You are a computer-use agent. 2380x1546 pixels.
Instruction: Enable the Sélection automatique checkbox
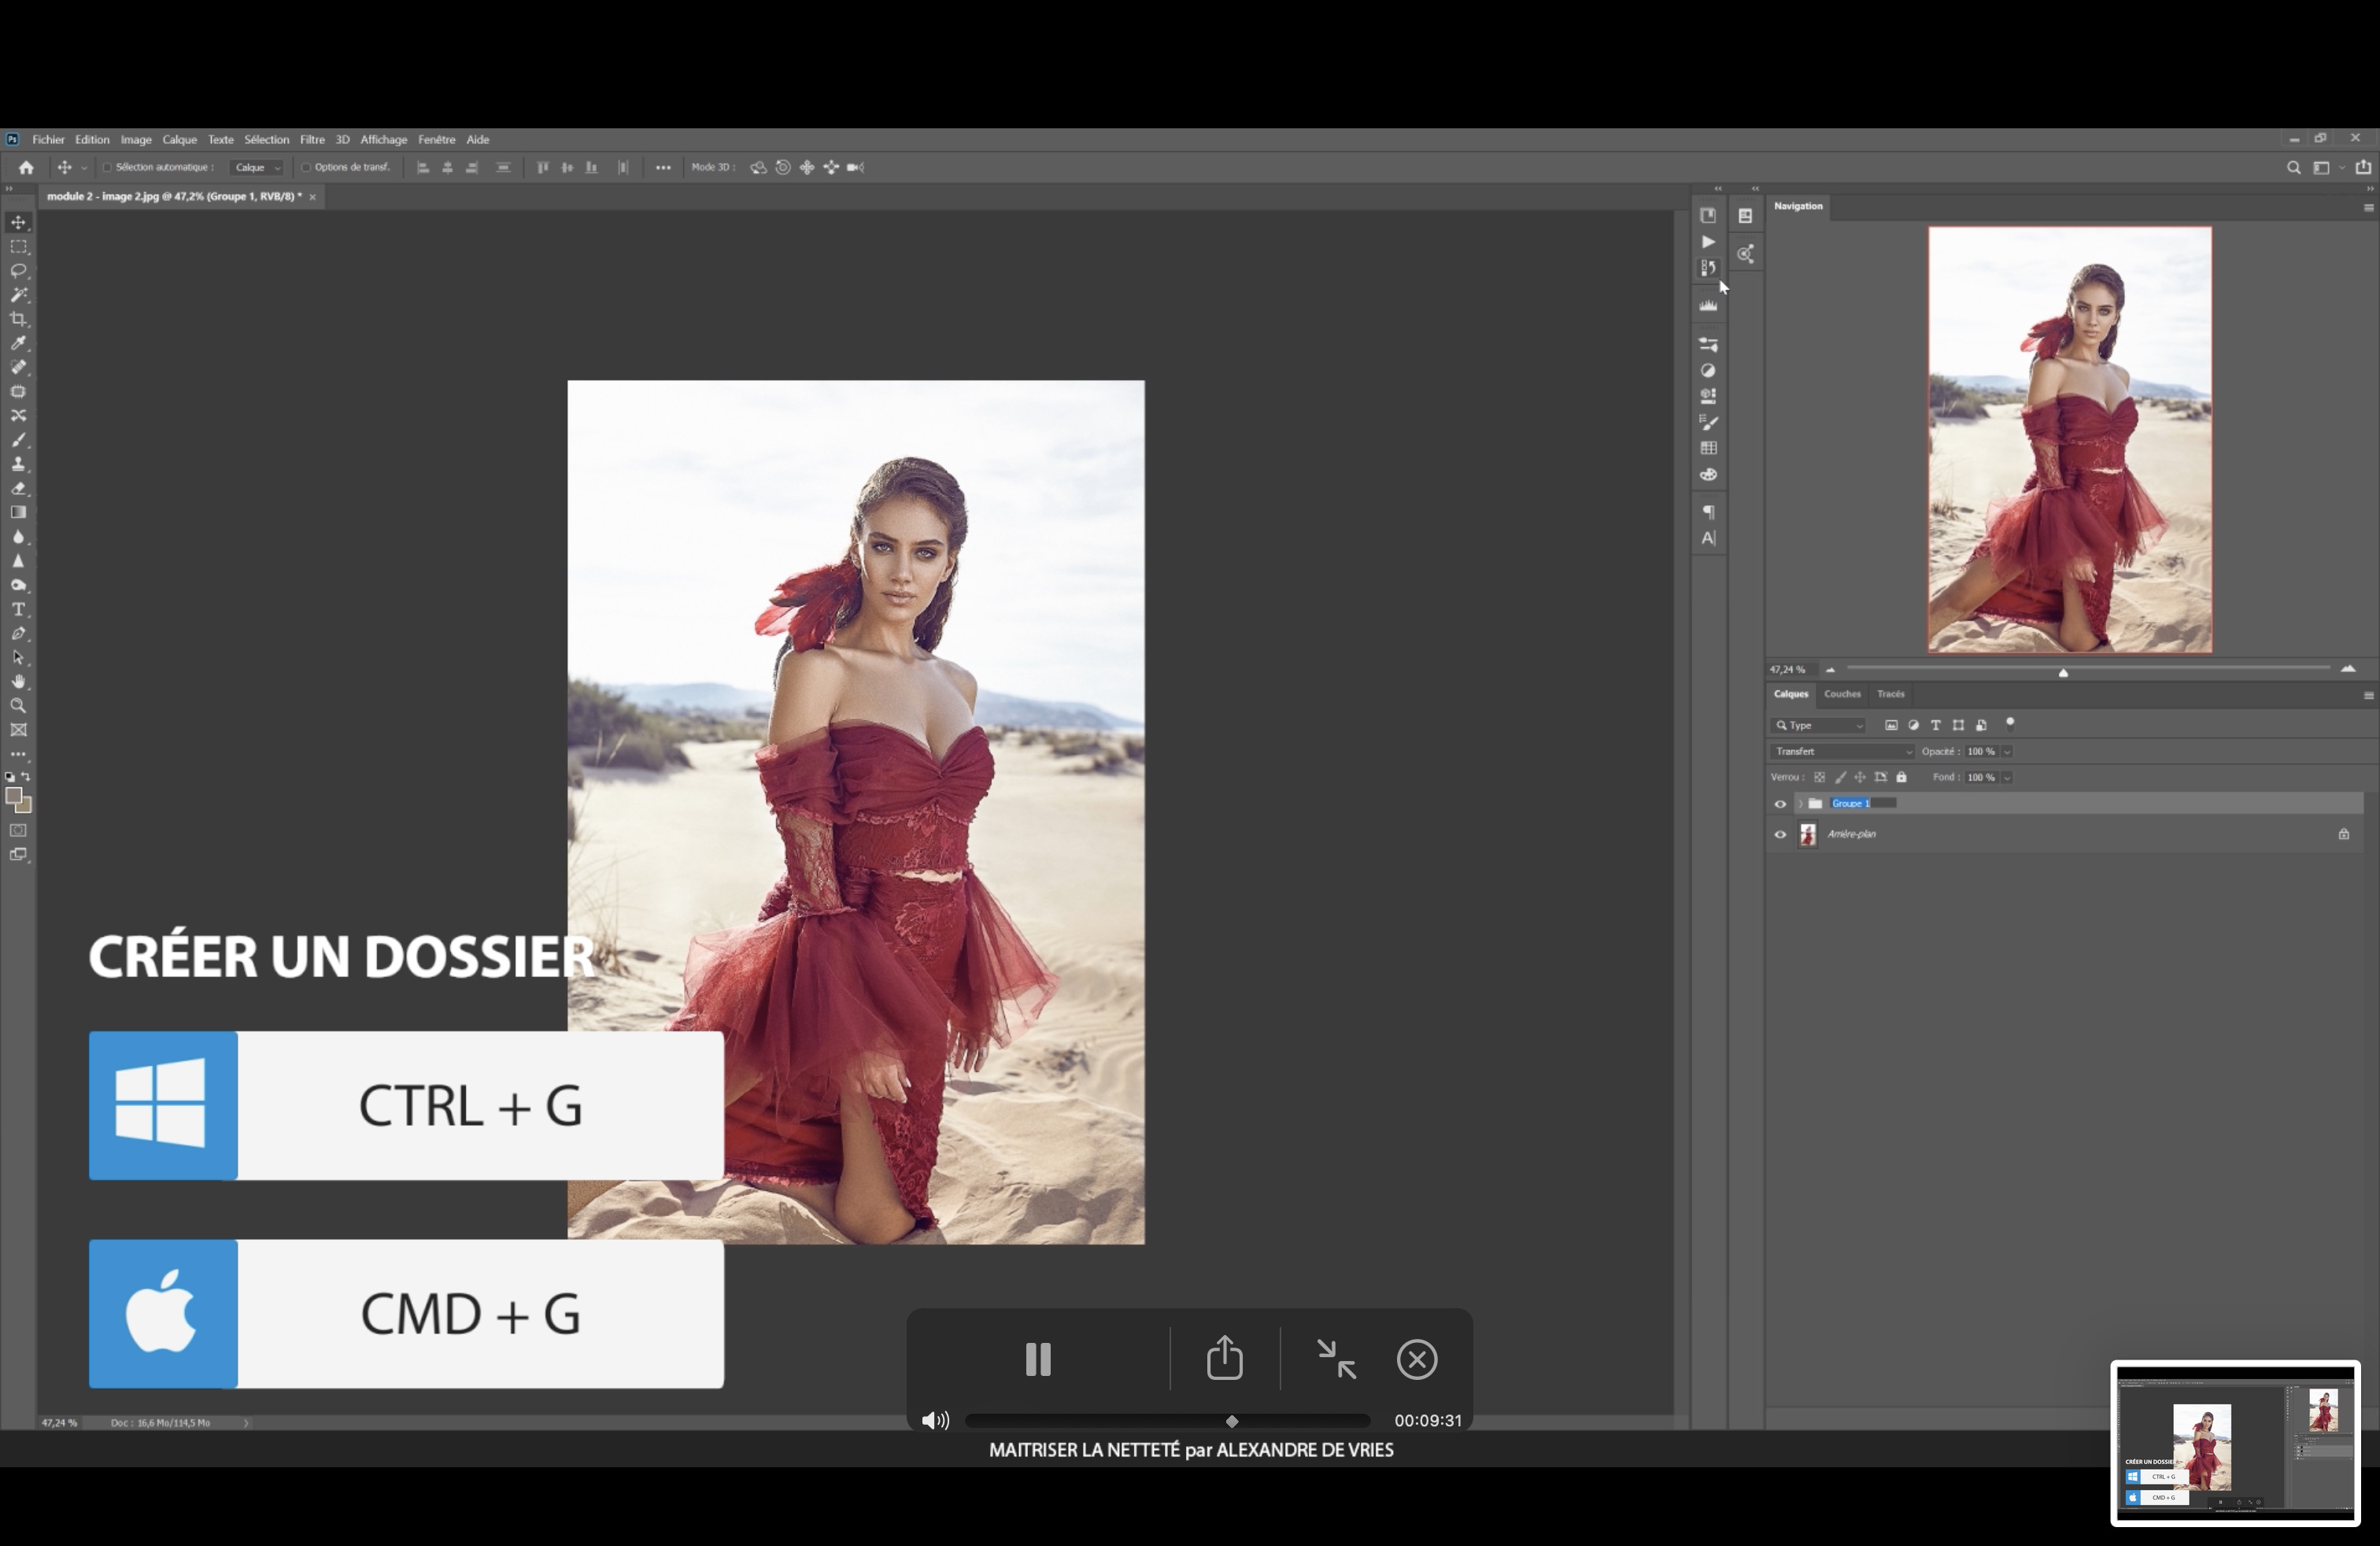(107, 167)
